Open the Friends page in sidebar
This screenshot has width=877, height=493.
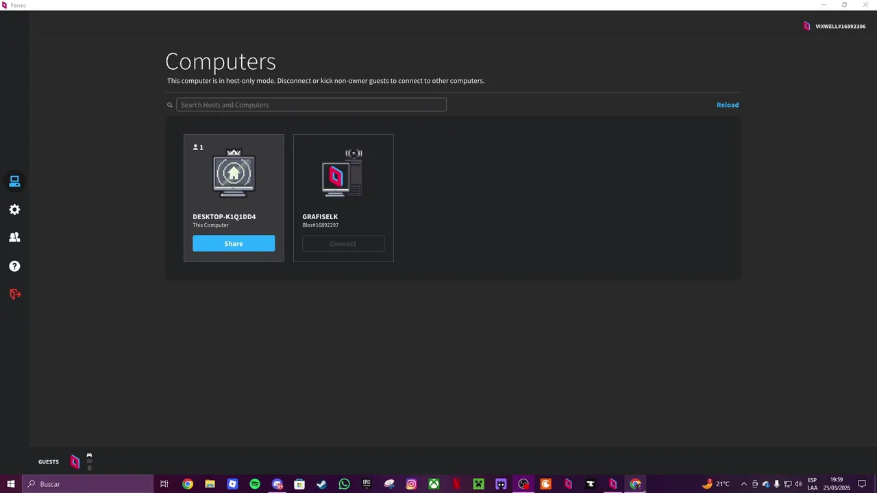click(14, 238)
